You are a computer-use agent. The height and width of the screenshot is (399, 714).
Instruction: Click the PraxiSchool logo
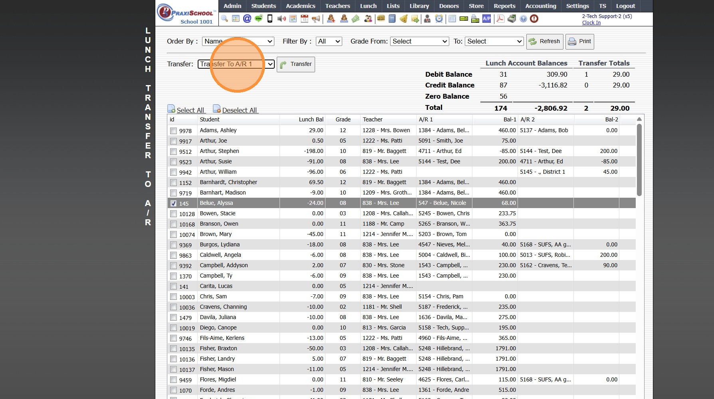pyautogui.click(x=187, y=13)
